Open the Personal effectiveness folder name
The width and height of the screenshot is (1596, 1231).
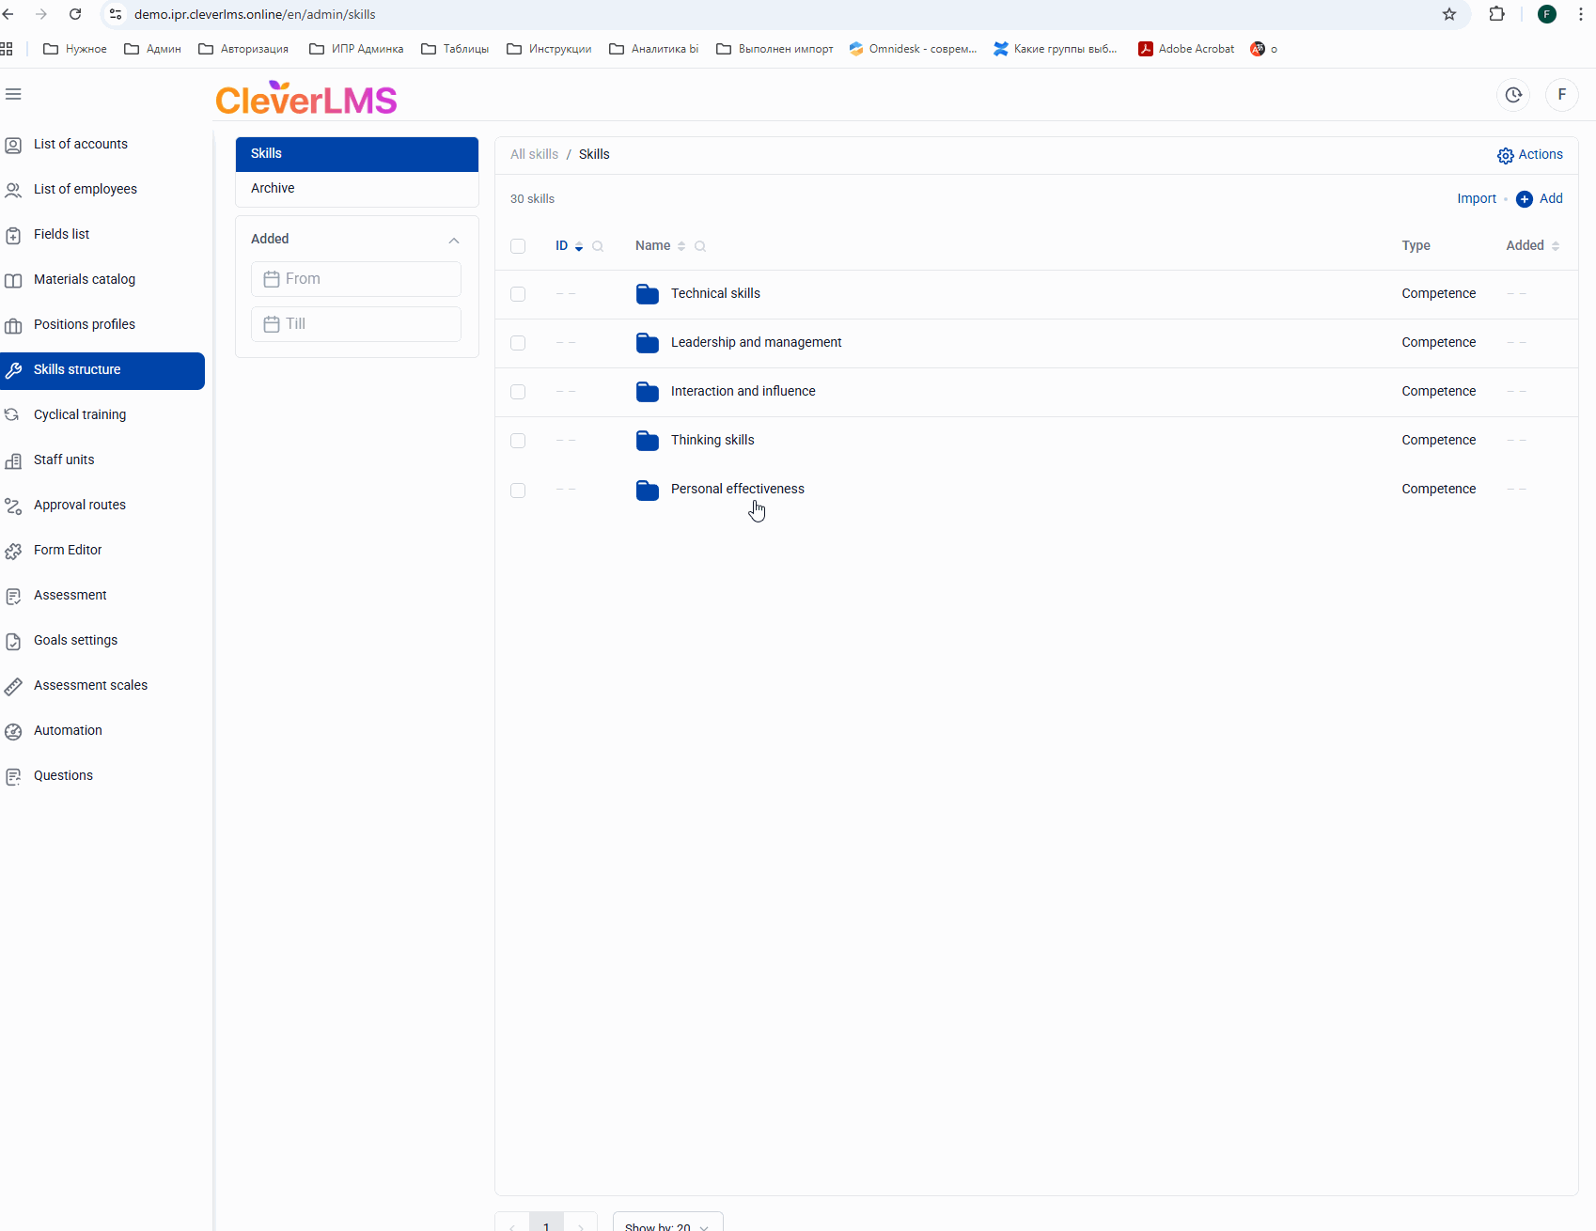click(738, 490)
